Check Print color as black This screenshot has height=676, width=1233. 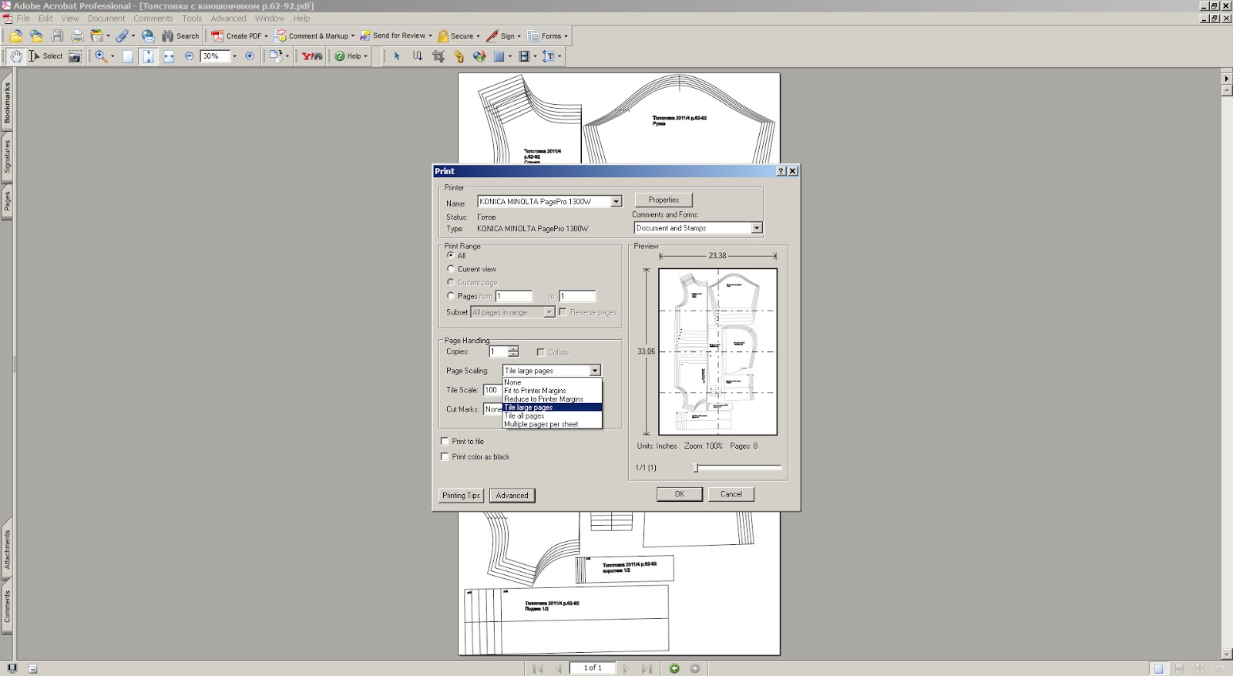(445, 457)
